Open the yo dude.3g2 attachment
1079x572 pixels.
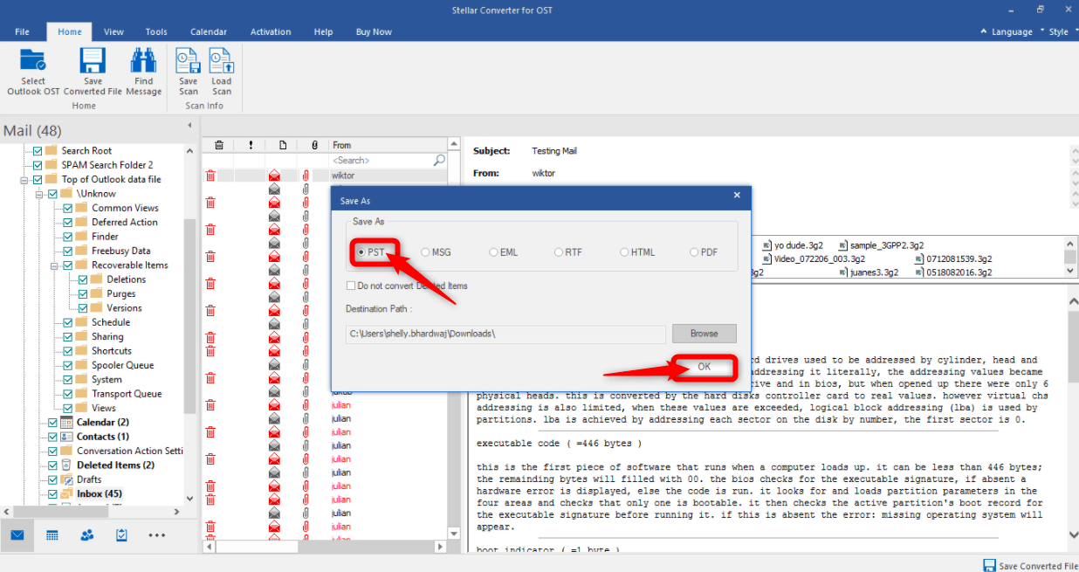click(x=794, y=245)
